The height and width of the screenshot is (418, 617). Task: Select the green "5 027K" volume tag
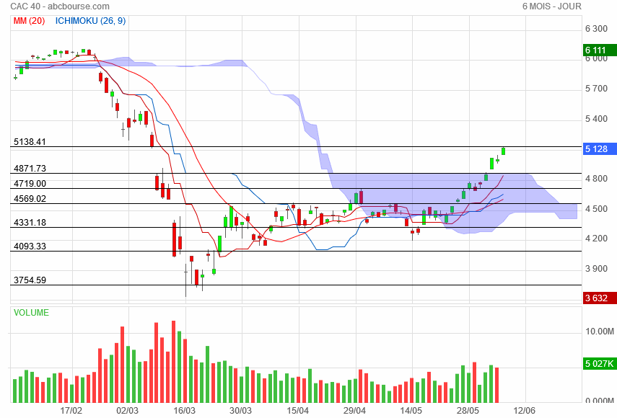click(x=600, y=363)
